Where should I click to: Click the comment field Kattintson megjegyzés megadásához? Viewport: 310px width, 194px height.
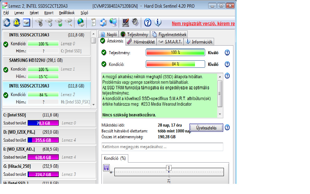click(x=162, y=147)
